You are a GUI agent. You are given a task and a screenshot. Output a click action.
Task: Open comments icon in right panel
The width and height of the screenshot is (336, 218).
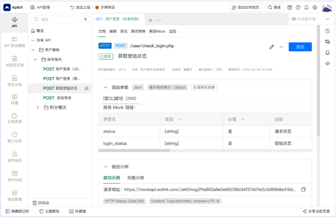tap(327, 42)
